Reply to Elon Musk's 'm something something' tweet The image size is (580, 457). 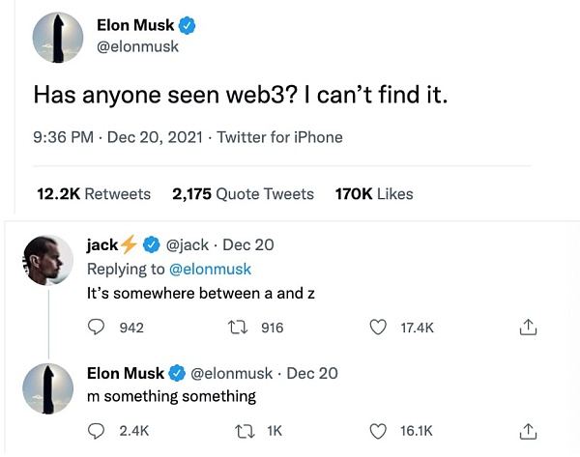[x=96, y=430]
